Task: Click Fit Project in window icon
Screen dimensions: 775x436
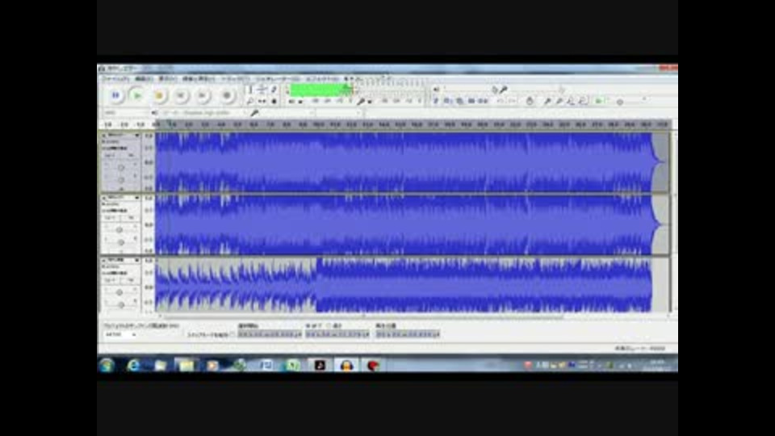Action: click(583, 101)
